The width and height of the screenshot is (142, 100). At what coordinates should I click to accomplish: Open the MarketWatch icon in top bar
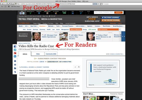[x=30, y=12]
